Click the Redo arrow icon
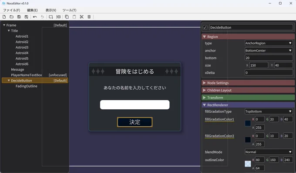The image size is (296, 173). pos(42,17)
